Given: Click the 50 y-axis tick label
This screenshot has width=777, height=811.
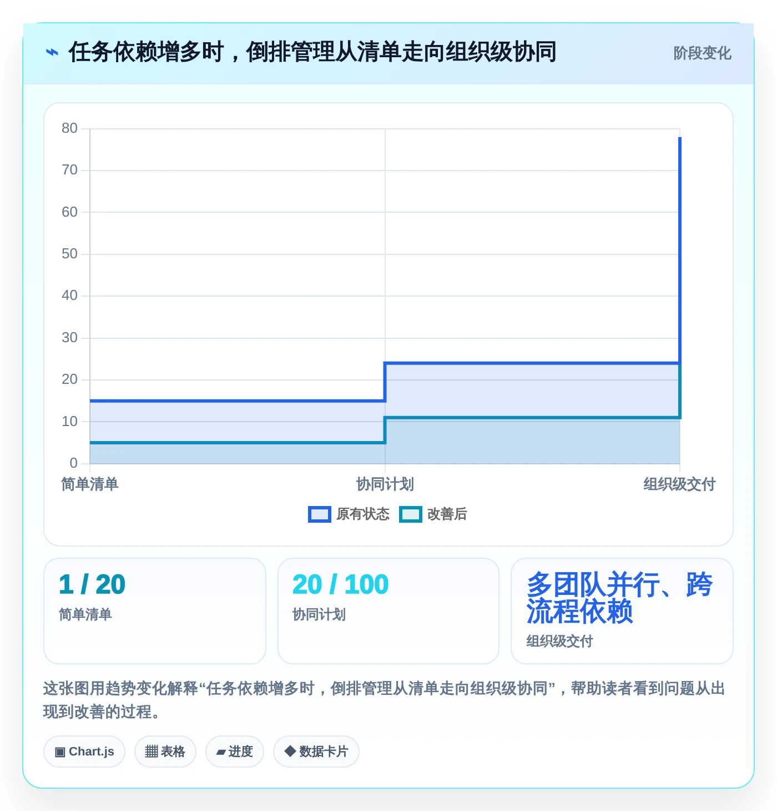Looking at the screenshot, I should tap(70, 254).
